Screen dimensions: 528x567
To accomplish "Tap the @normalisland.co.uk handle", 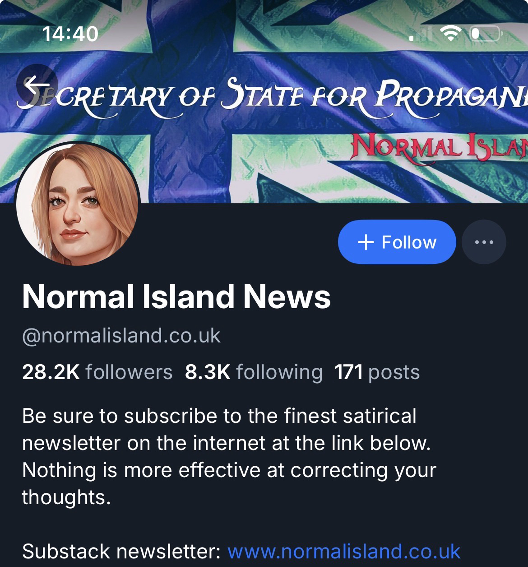I will [x=121, y=336].
